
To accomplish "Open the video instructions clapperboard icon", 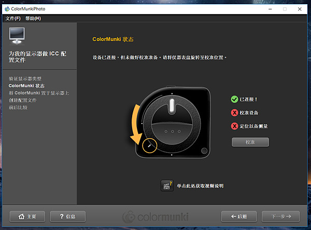I will 167,186.
